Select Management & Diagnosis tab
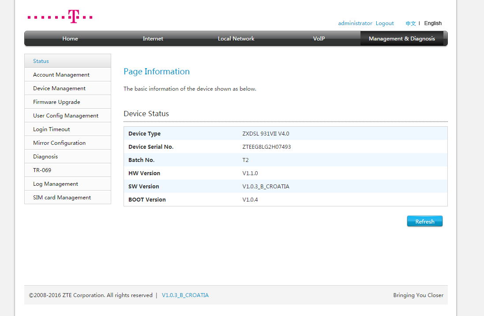 pos(401,39)
